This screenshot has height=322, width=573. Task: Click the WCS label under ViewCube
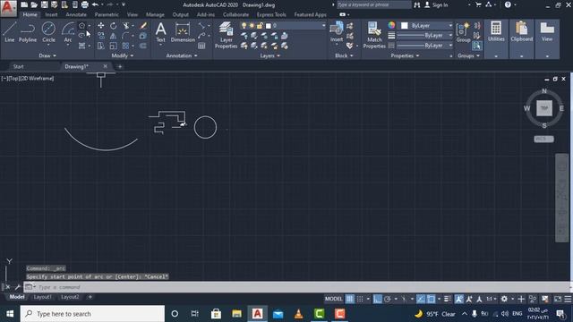click(x=543, y=140)
